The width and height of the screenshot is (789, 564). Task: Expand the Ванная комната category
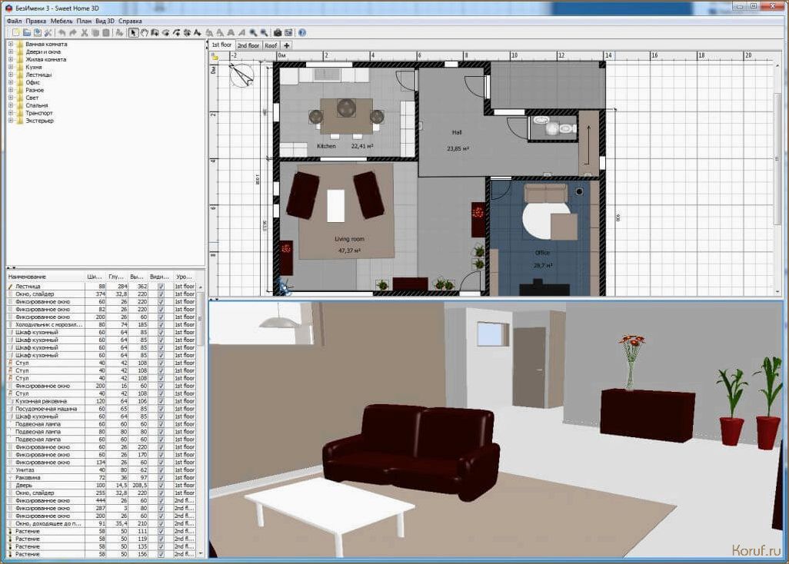11,45
